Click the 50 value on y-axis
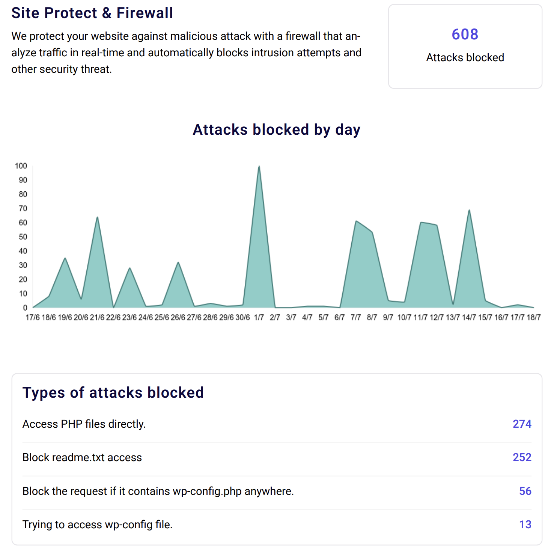The height and width of the screenshot is (553, 548). [x=23, y=237]
